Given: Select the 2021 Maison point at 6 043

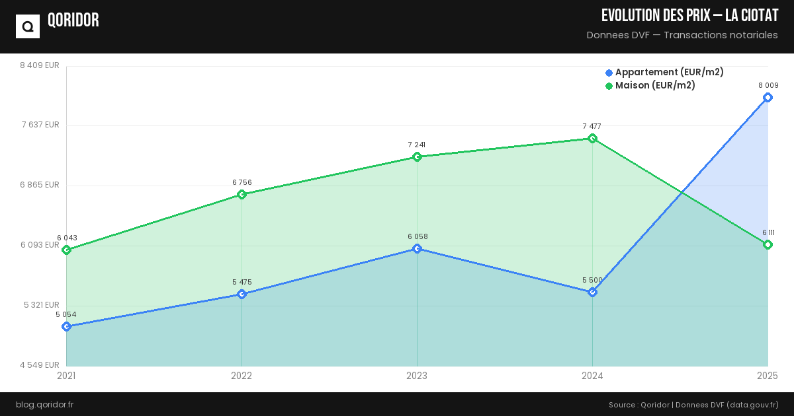Looking at the screenshot, I should pyautogui.click(x=66, y=250).
